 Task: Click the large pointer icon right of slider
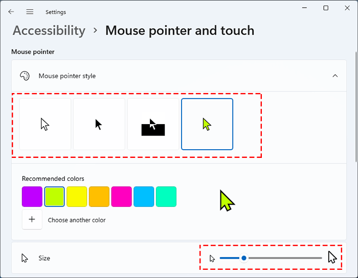click(x=332, y=257)
